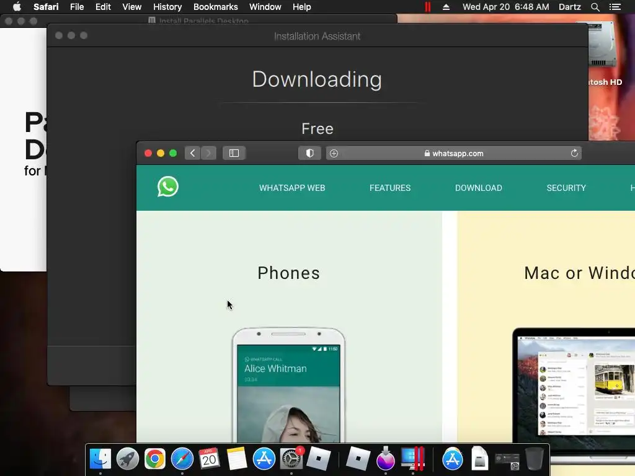Open the History menu

[167, 7]
